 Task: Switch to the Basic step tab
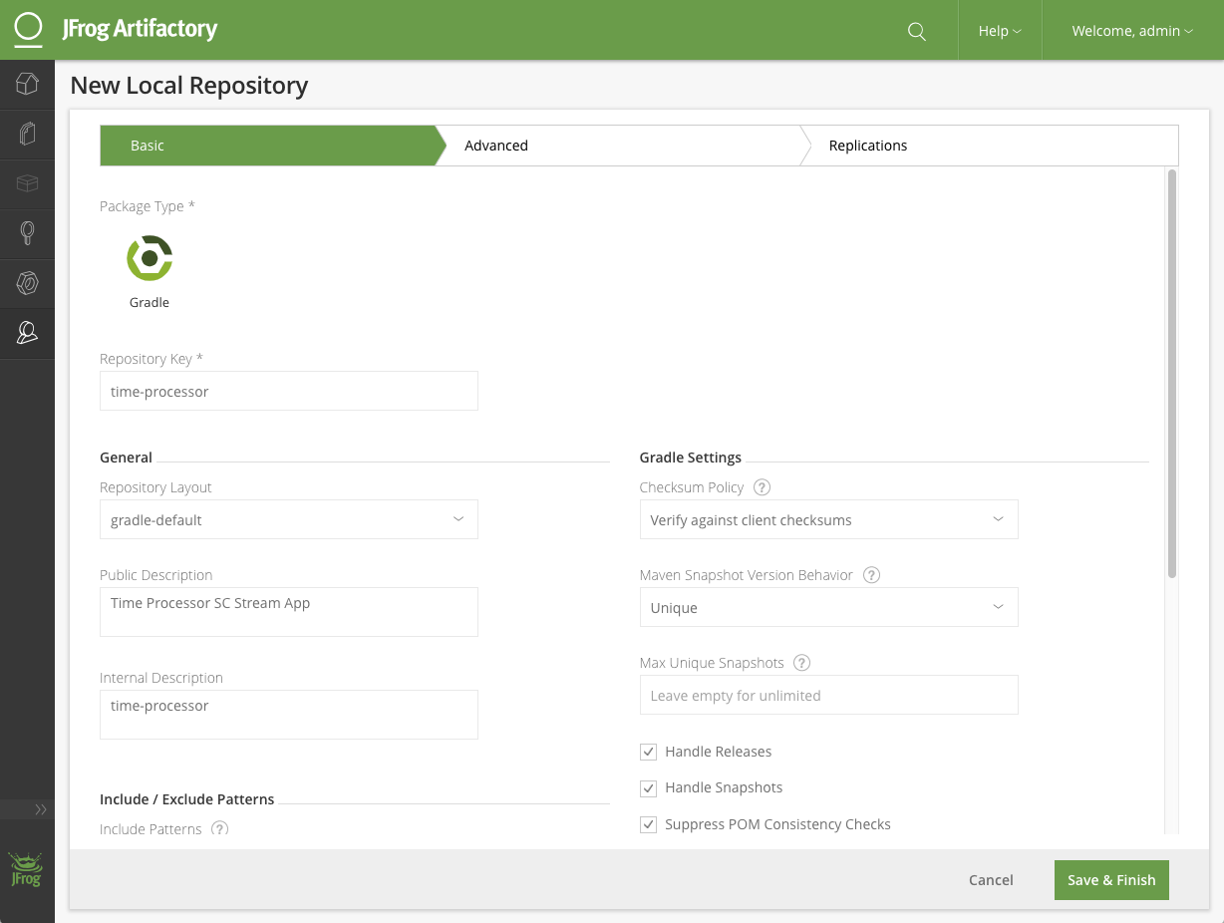point(267,146)
